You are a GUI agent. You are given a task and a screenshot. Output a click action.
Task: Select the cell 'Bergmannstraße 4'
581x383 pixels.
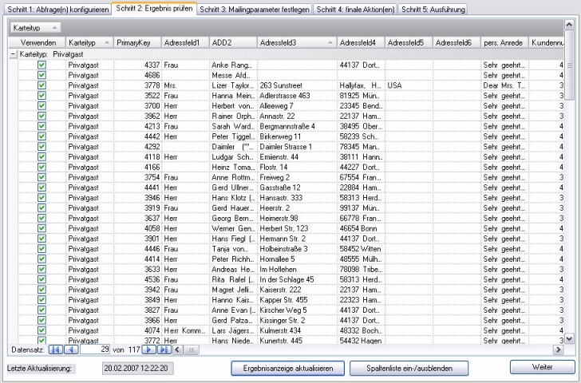pos(297,126)
